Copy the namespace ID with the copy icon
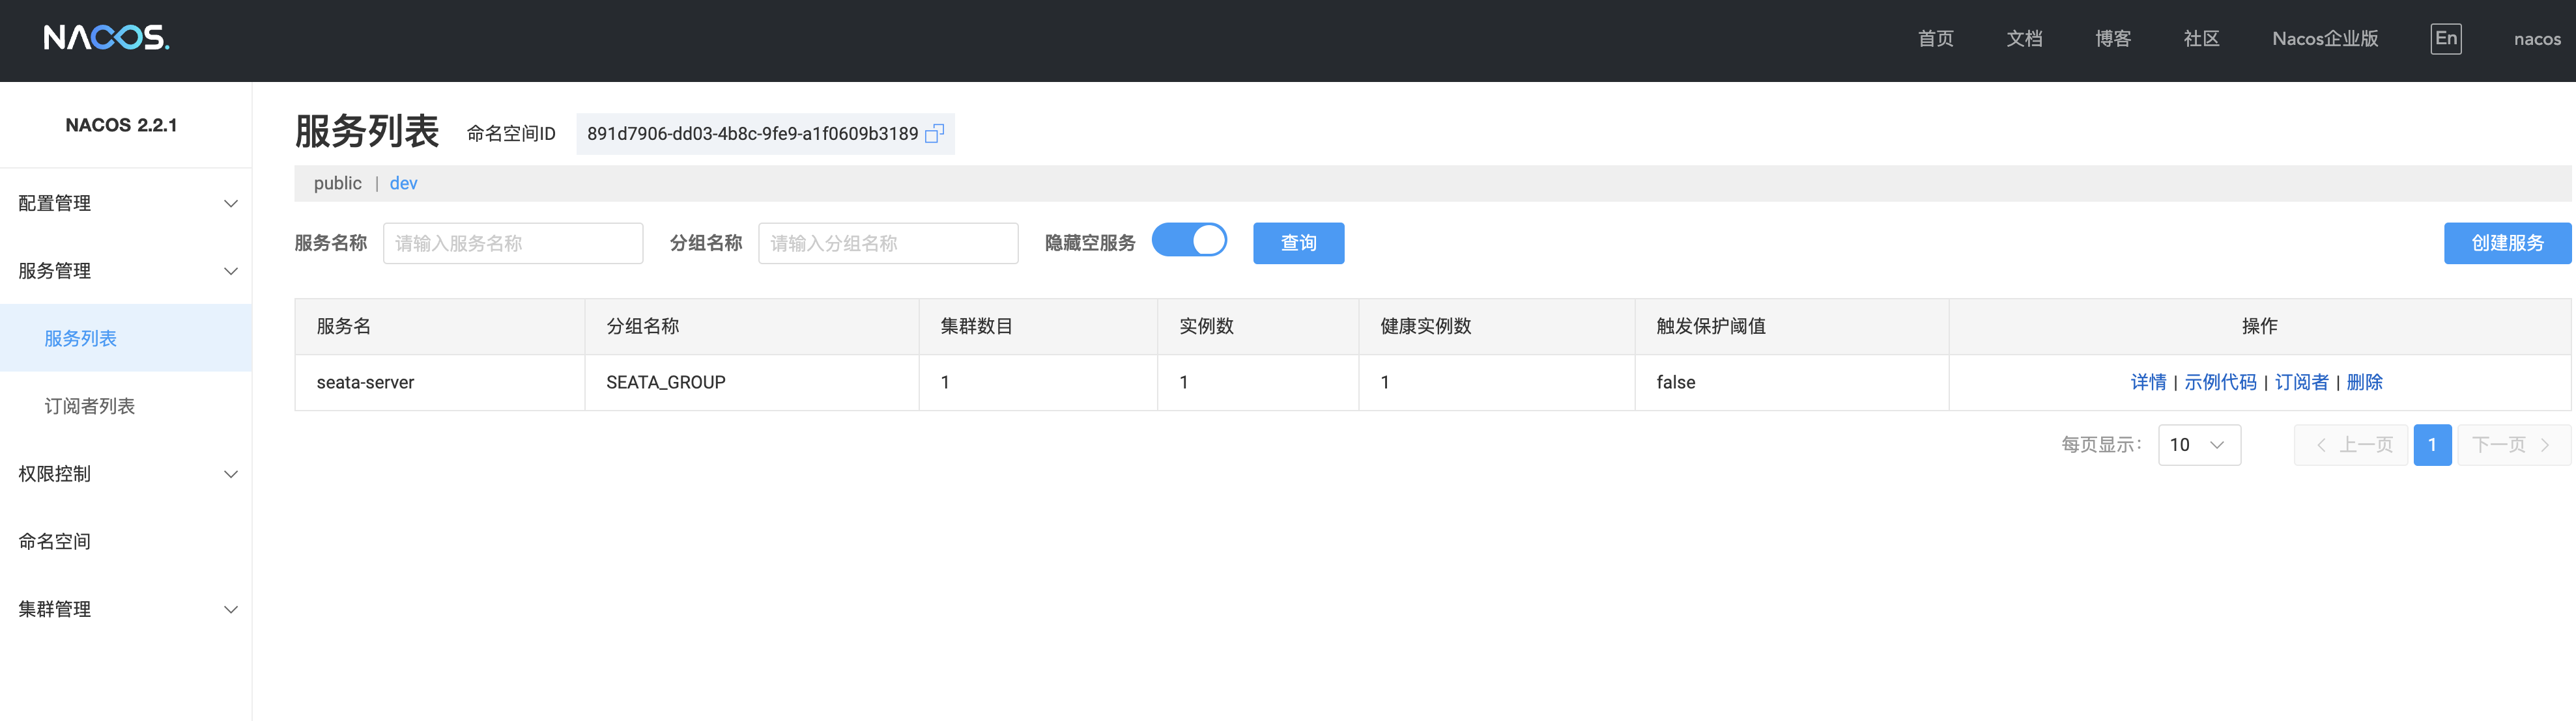The height and width of the screenshot is (721, 2576). pos(934,134)
